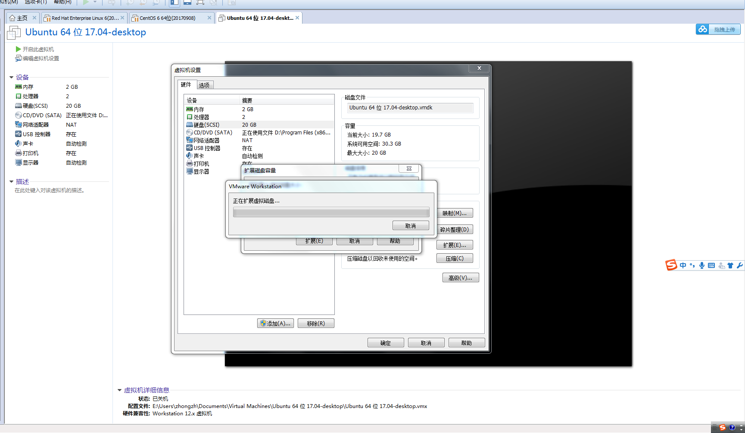The image size is (745, 433).
Task: Click the 显示器 display icon in sidebar
Action: pyautogui.click(x=19, y=162)
